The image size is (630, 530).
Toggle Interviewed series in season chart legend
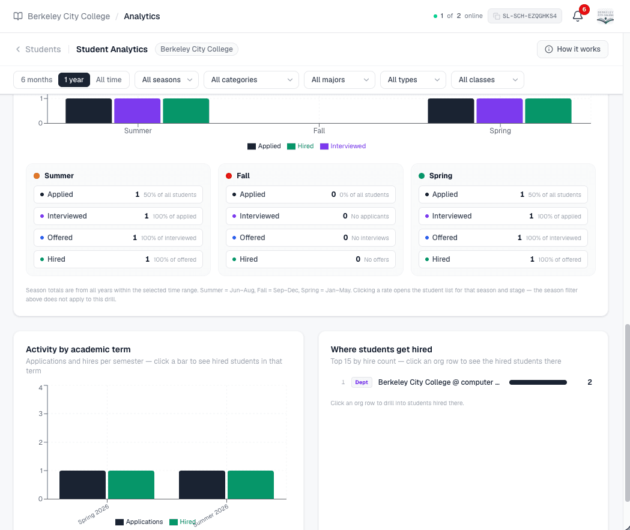tap(343, 146)
